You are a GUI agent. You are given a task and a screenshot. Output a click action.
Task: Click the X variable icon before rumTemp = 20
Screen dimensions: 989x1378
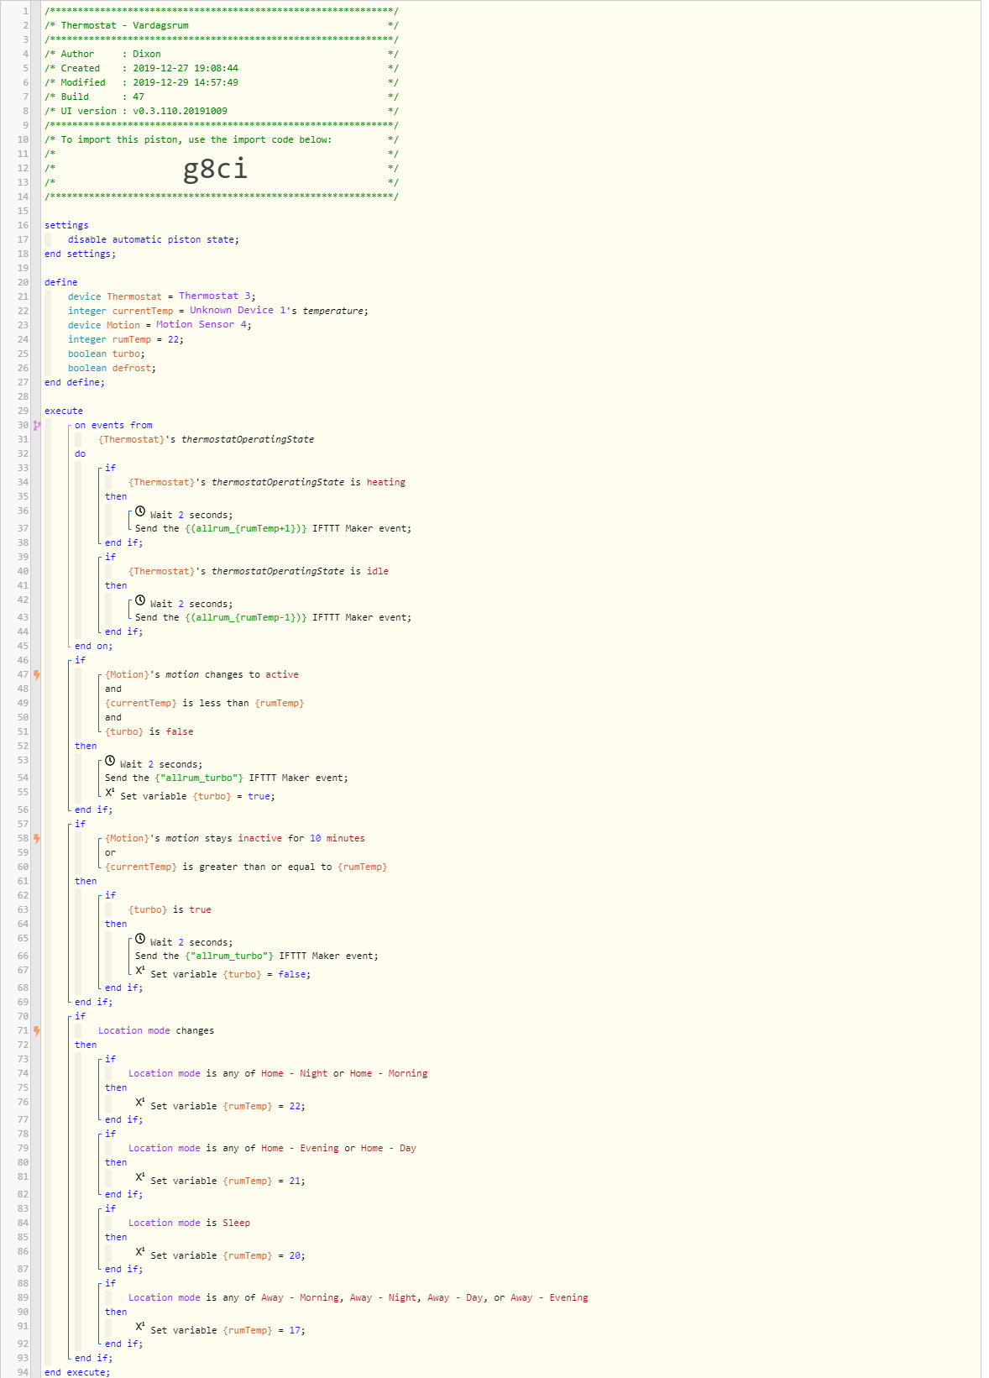[140, 1252]
